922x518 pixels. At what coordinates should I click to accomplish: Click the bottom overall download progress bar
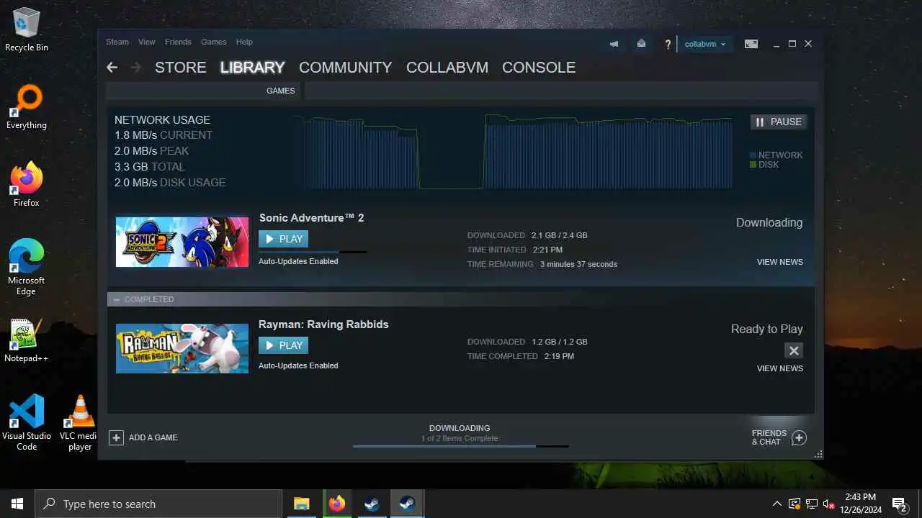(x=460, y=446)
